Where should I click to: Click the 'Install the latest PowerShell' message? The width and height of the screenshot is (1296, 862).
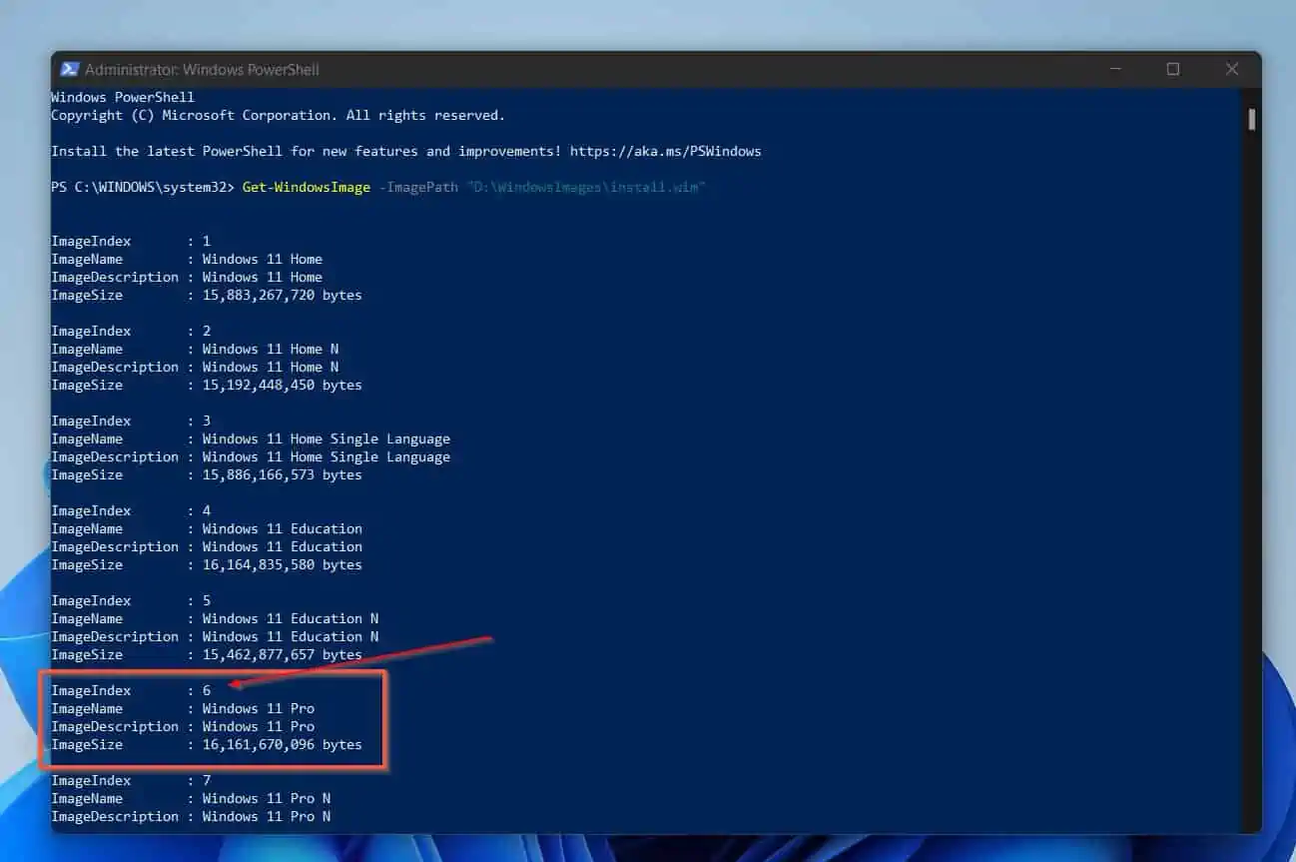pos(306,152)
